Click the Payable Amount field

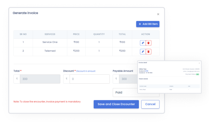click(128, 79)
